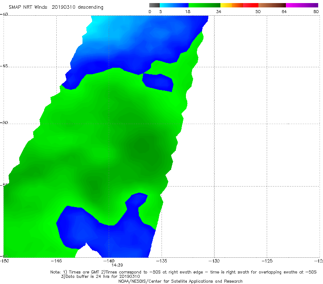Click the '5' label under the color bar
This screenshot has height=284, width=323.
coord(161,12)
